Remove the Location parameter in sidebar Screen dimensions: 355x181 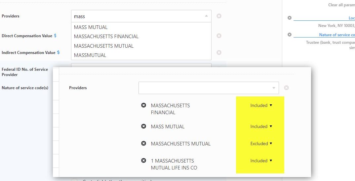point(290,18)
